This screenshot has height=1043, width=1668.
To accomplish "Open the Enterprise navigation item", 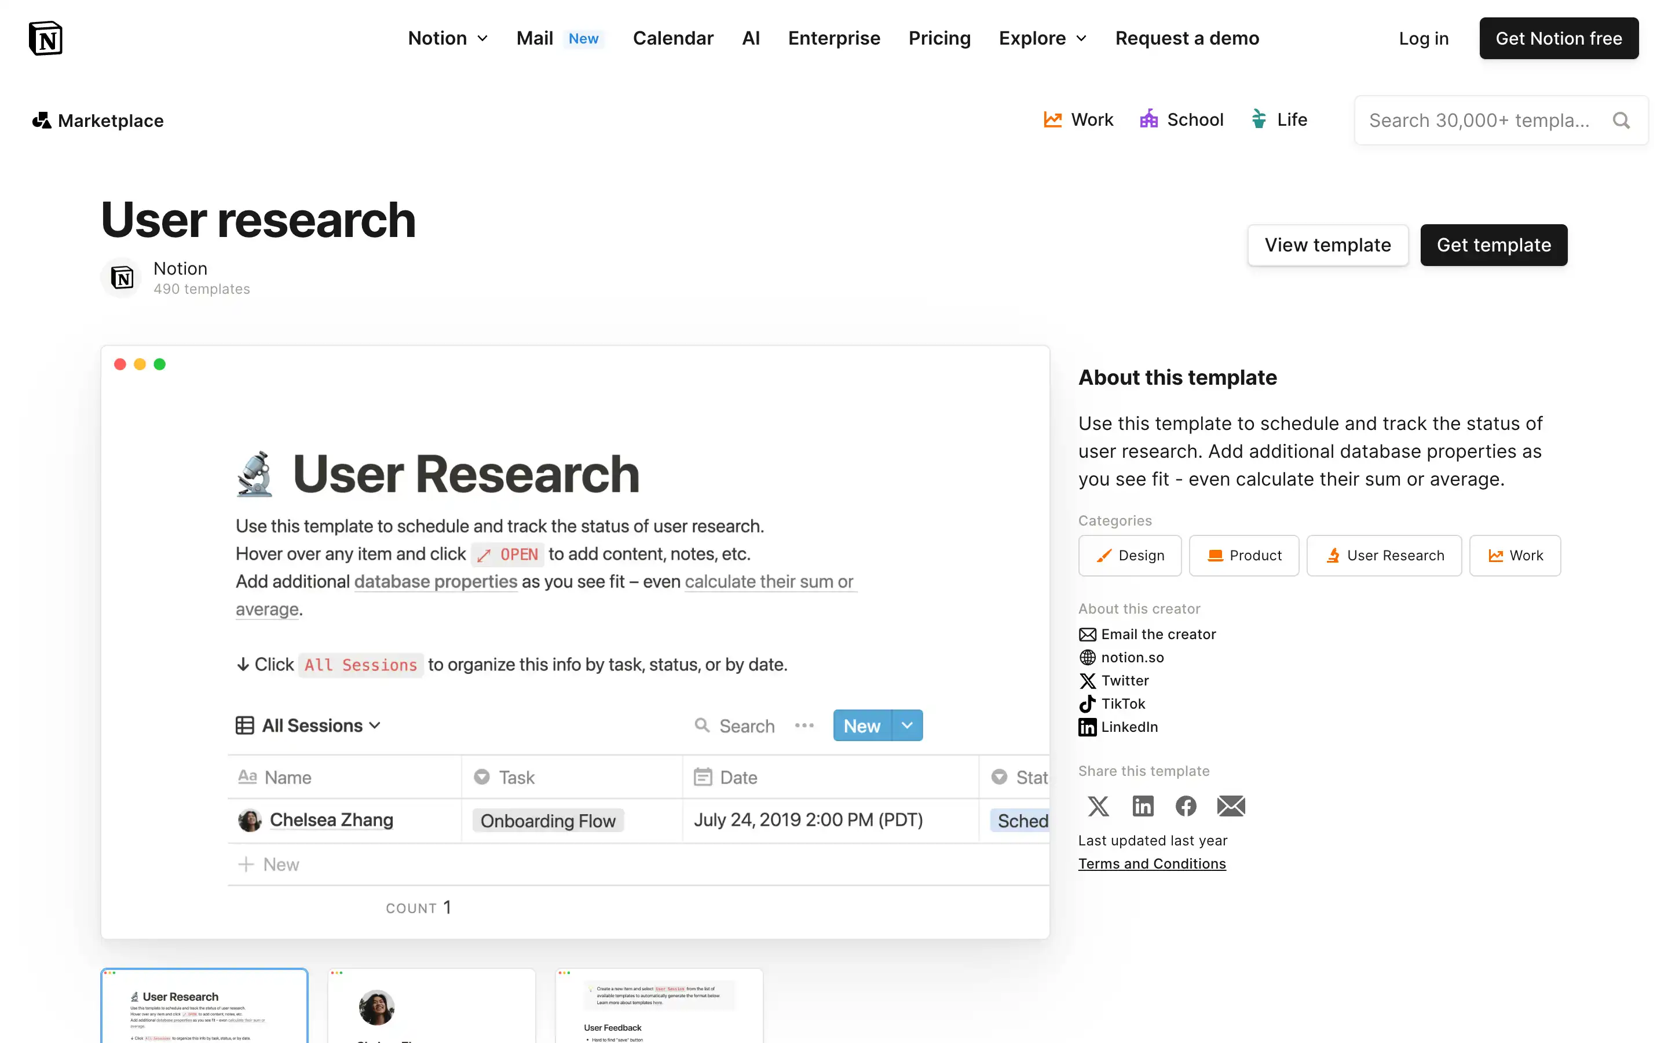I will 834,38.
